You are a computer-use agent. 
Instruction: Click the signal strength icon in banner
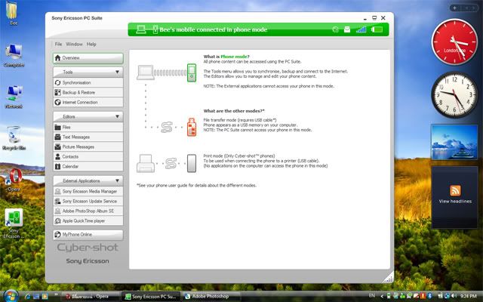[x=361, y=29]
